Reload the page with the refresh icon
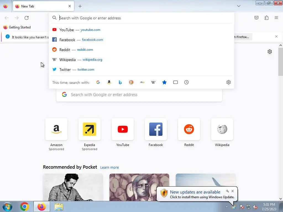Screen dimensions: 283x212 27,18
